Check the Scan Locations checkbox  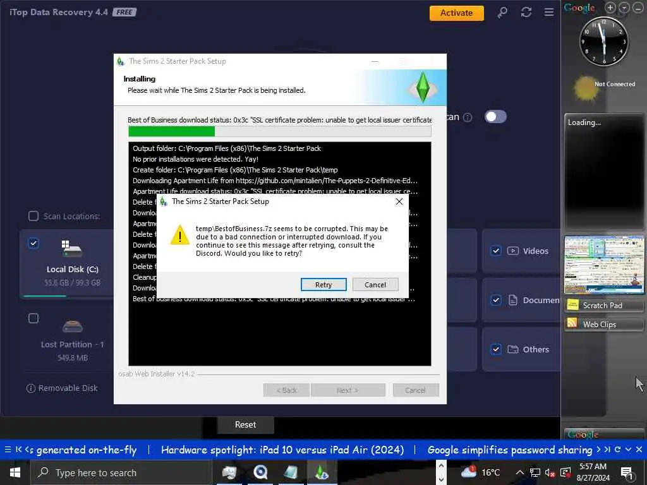33,216
